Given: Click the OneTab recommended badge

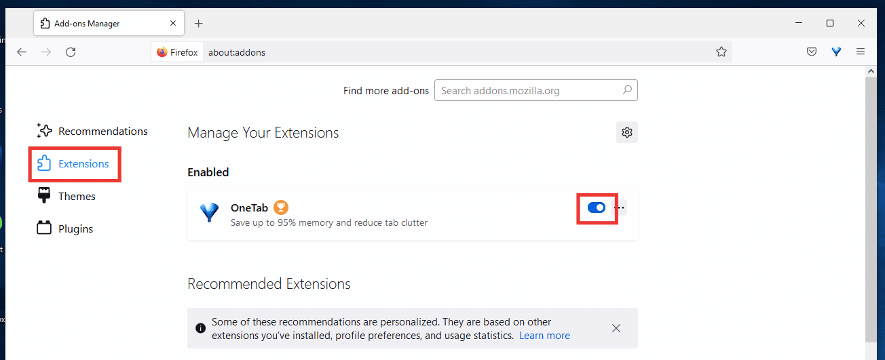Looking at the screenshot, I should [281, 207].
